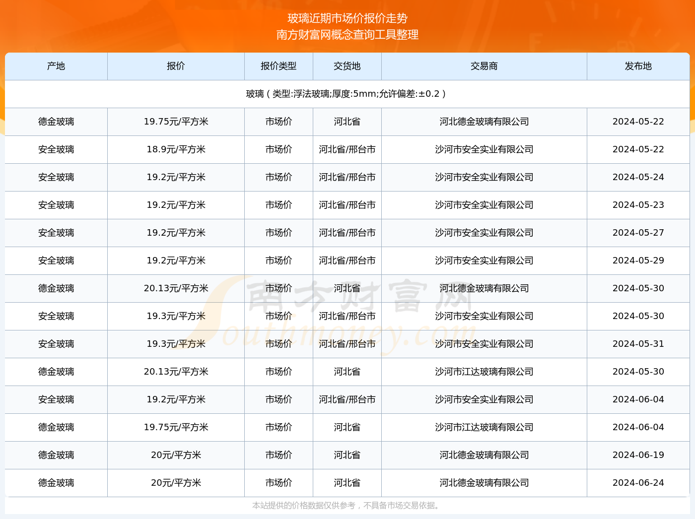Click 19.2元/平方米 in the 2024-06-04 row
This screenshot has width=695, height=519.
click(x=176, y=399)
